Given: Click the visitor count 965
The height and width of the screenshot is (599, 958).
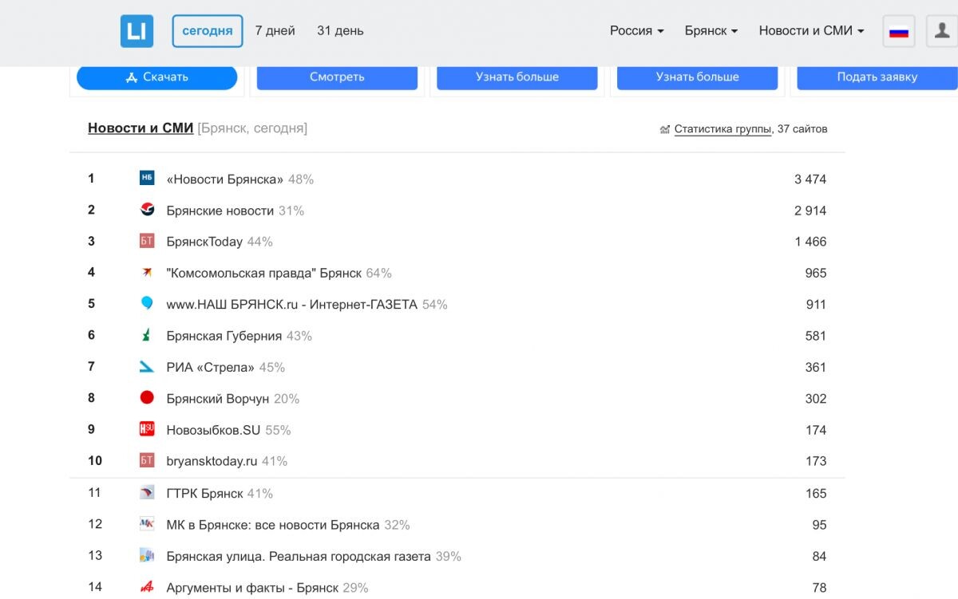Looking at the screenshot, I should 816,274.
